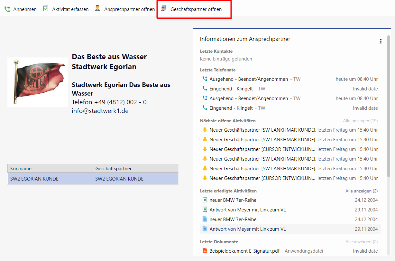The image size is (395, 261).
Task: Show all 19 open activities
Action: tap(360, 121)
